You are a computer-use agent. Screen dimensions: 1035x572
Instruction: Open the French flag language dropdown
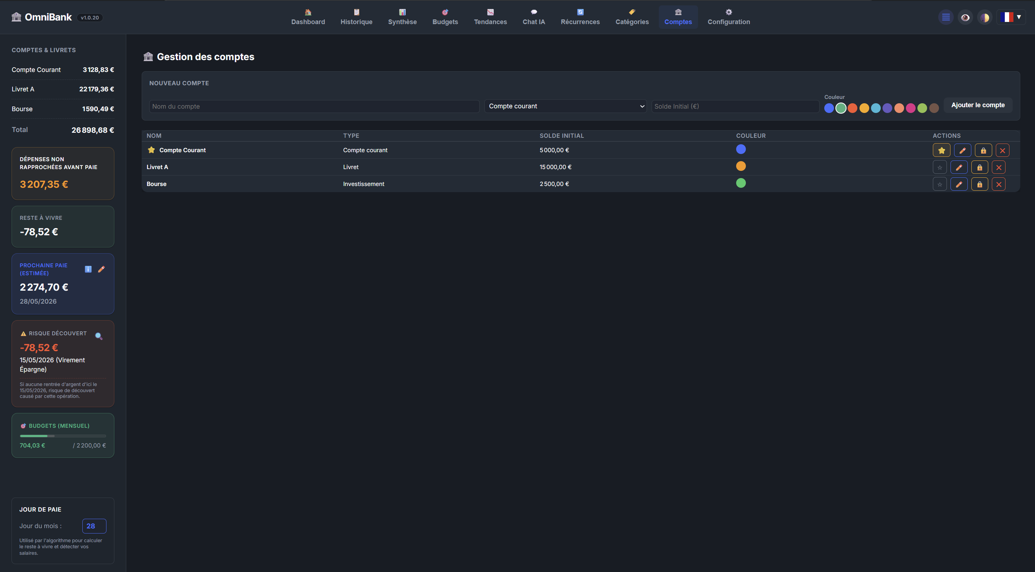click(x=1011, y=17)
